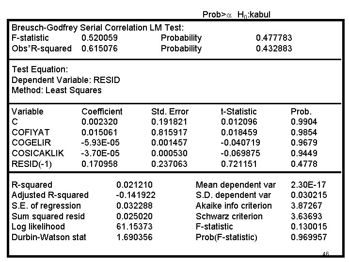Screen dimensions: 349x262
Task: Click the Durbin-Watson stat value 1.690356
Action: pos(134,237)
